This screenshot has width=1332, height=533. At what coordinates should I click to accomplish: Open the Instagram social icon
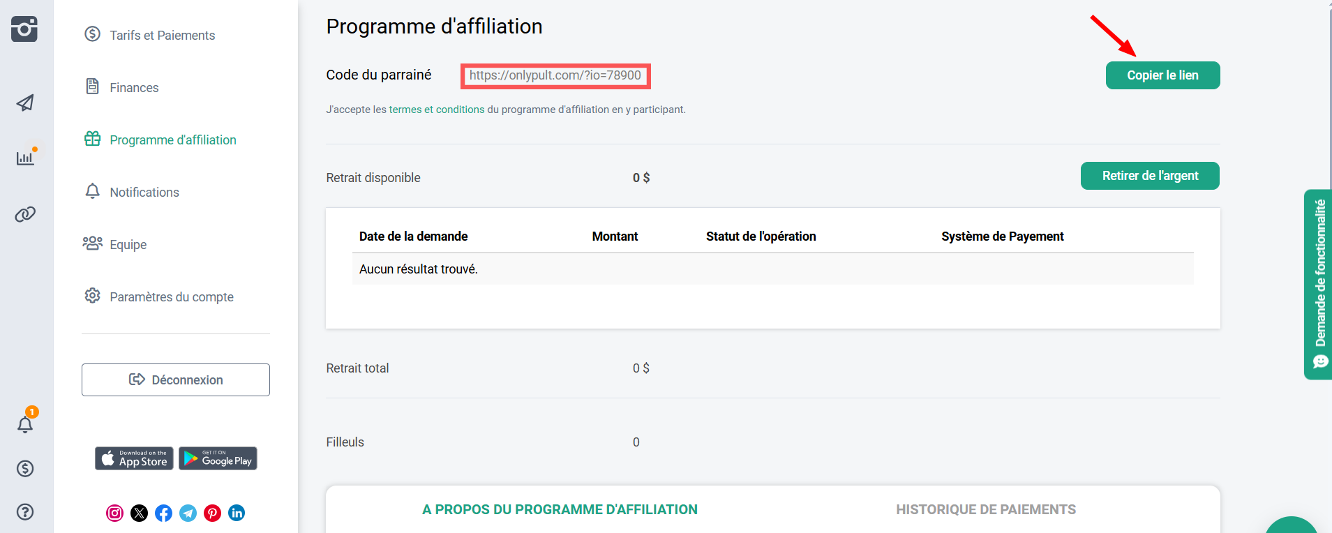[x=114, y=513]
